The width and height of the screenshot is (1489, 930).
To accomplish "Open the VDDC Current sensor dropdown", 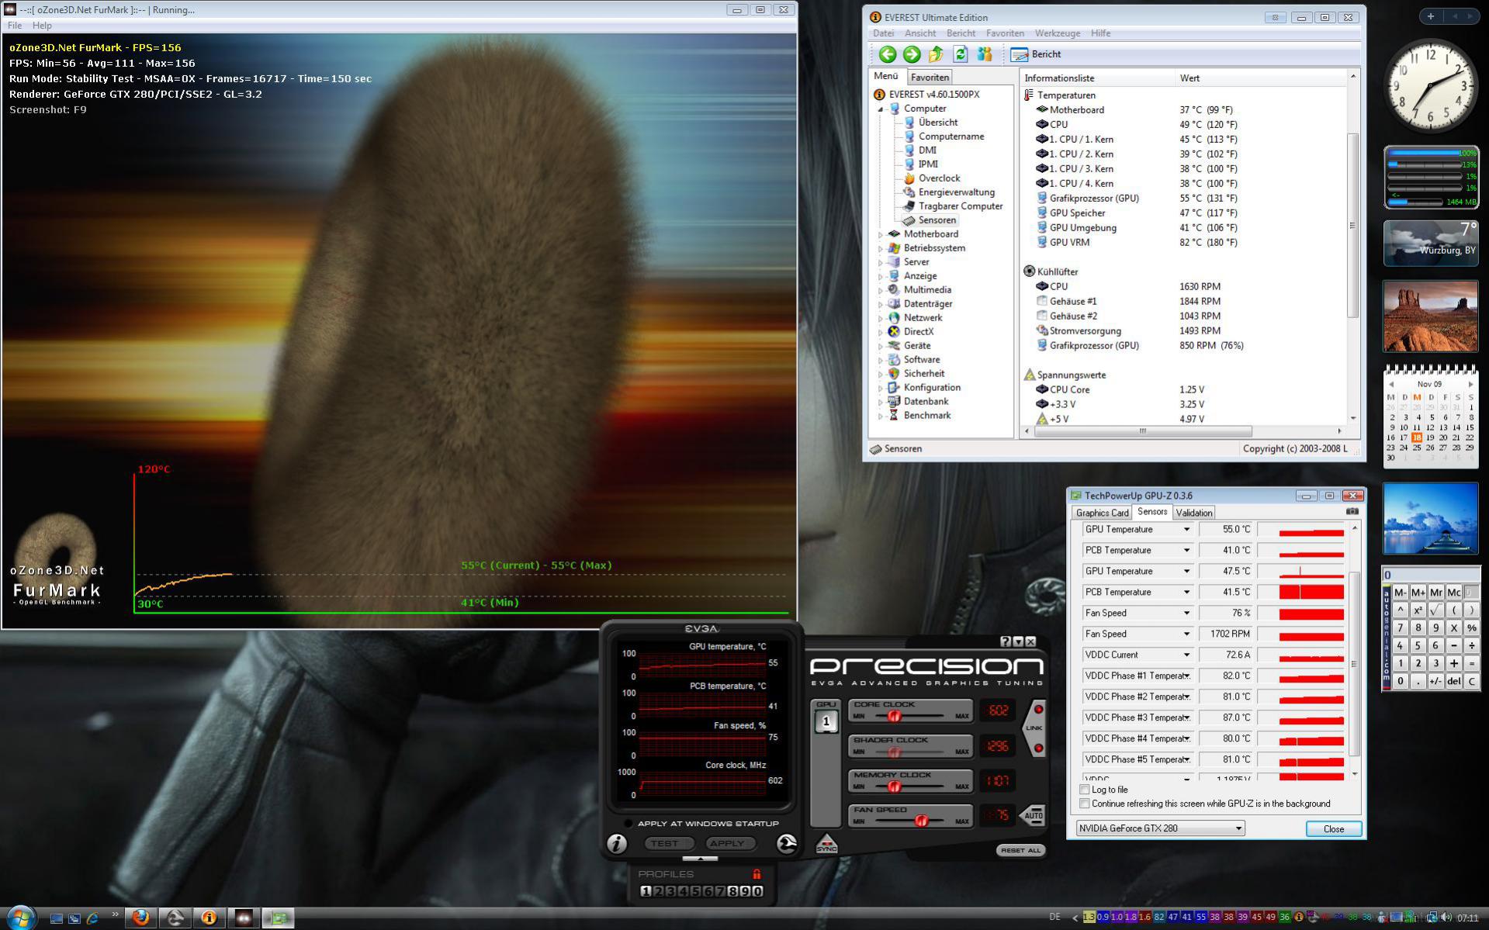I will 1186,655.
